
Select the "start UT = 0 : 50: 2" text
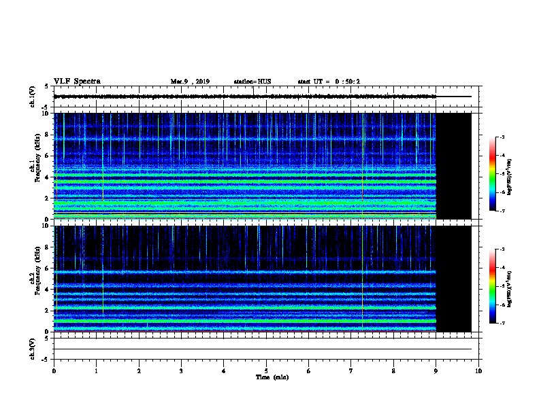pos(329,82)
